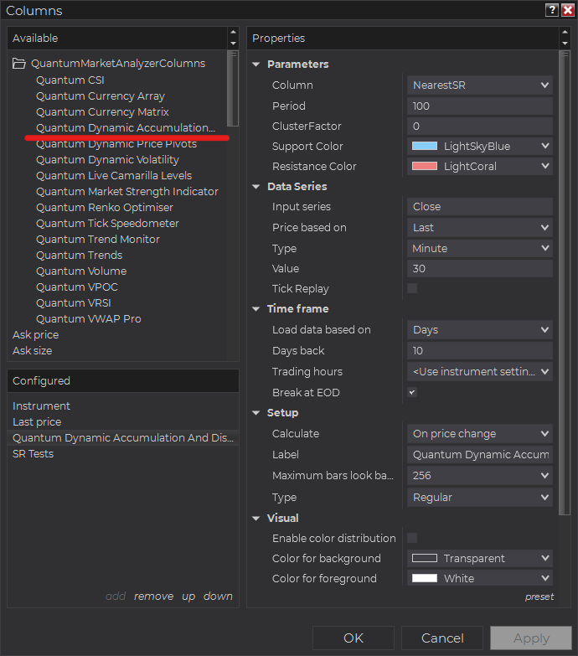Click the remove link under Configured
578x656 pixels.
tap(153, 596)
